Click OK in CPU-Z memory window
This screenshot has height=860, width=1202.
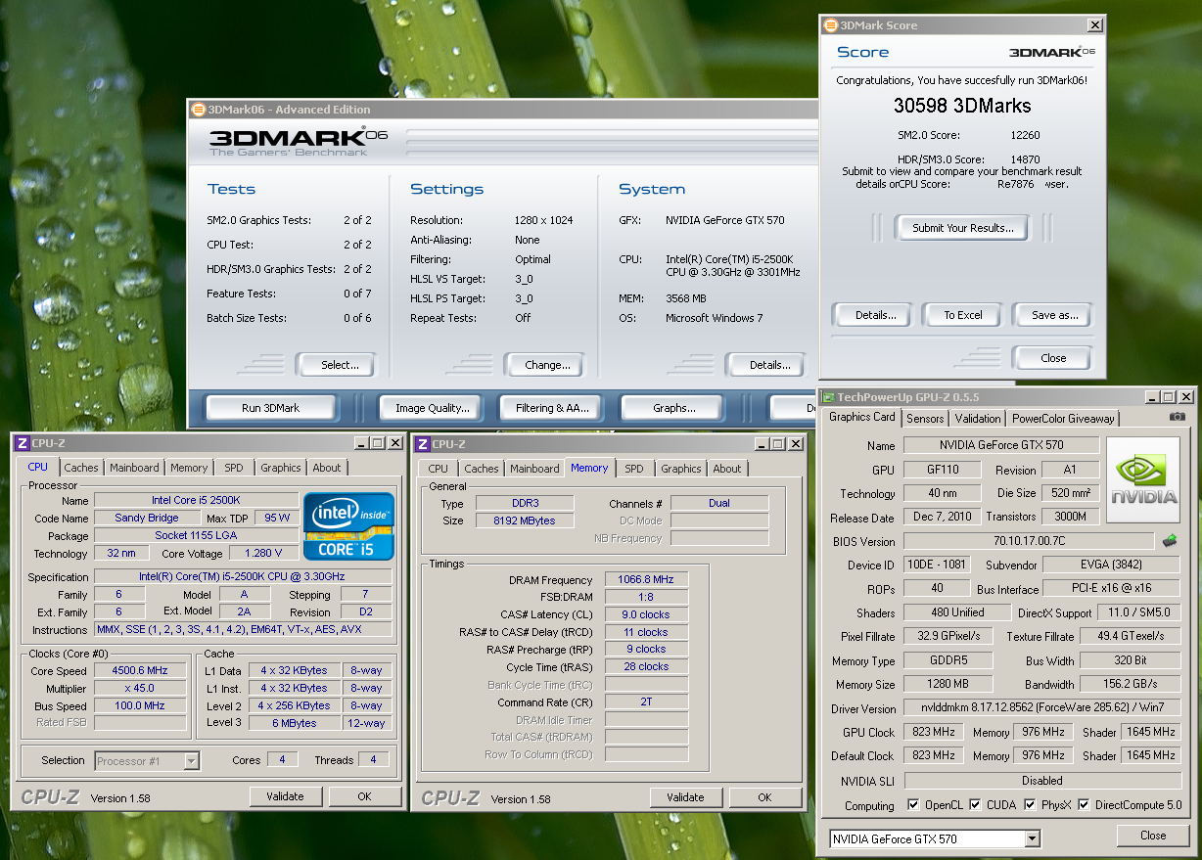click(x=764, y=797)
